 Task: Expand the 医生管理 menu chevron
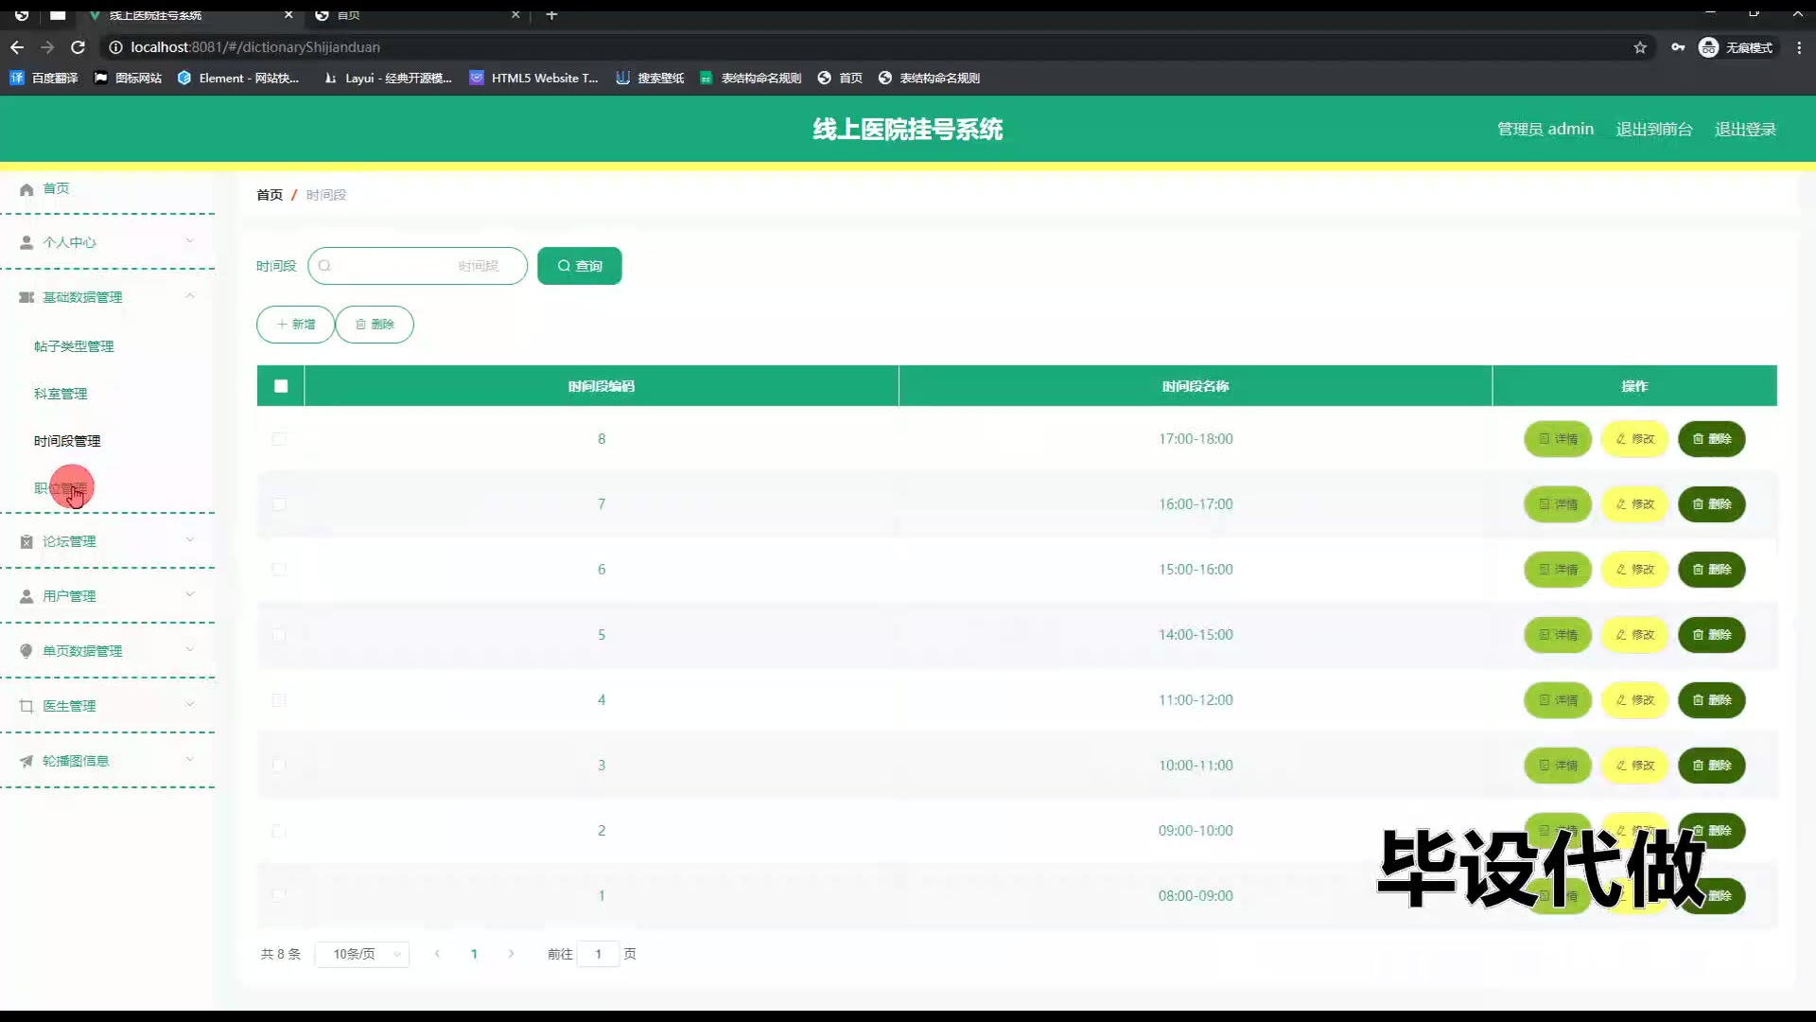click(190, 705)
